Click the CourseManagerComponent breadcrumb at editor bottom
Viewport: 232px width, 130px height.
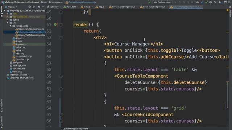75,129
